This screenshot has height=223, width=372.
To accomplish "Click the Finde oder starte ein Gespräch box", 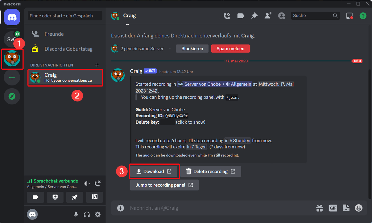I will click(65, 16).
